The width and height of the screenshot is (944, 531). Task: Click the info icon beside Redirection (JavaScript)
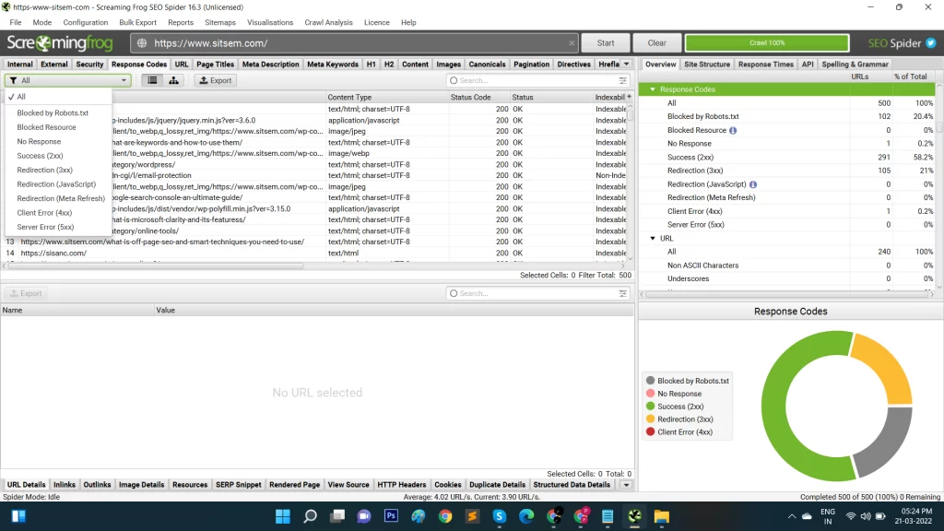tap(752, 184)
